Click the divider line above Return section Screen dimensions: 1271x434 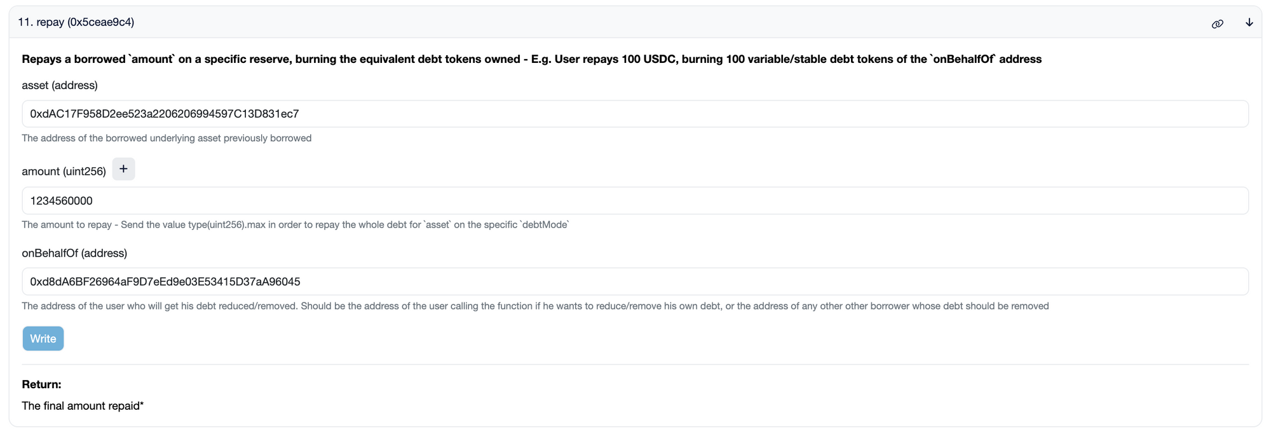coord(635,365)
